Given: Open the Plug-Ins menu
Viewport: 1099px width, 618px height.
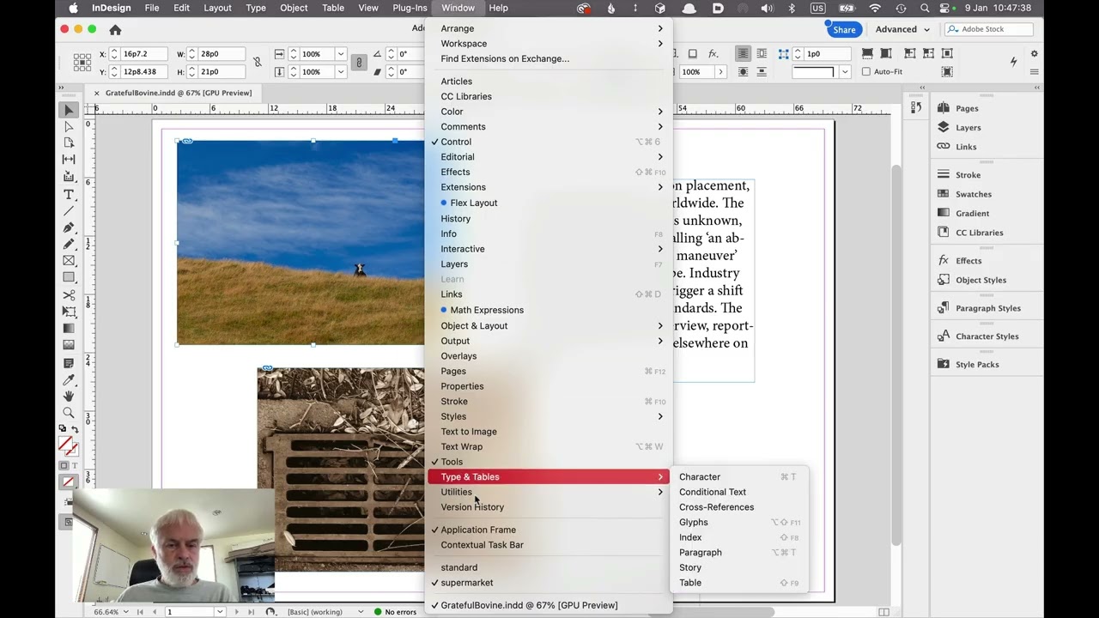Looking at the screenshot, I should (410, 8).
